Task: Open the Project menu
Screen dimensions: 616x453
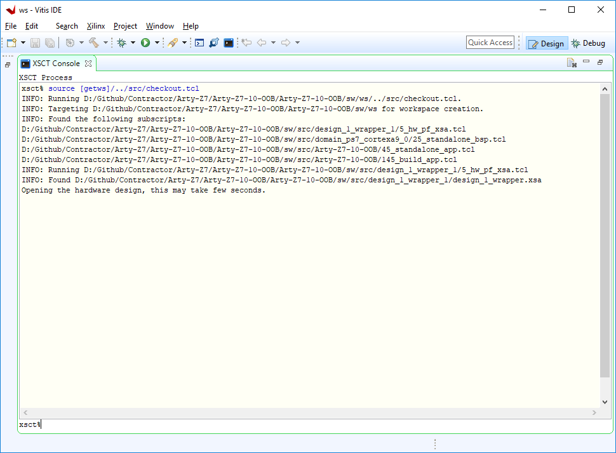Action: tap(125, 26)
